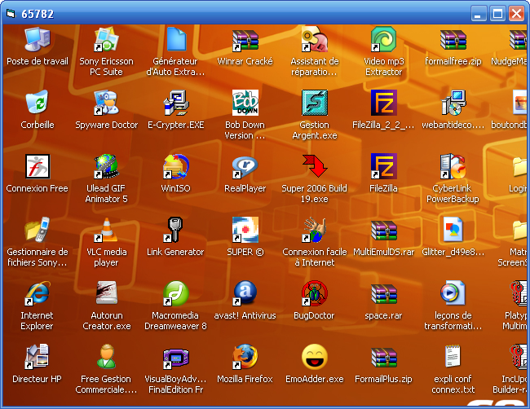Image resolution: width=530 pixels, height=409 pixels.
Task: Click the Assistant de réparation icon
Action: tap(315, 40)
